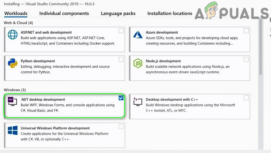Click the Python development title text
This screenshot has width=271, height=153.
[x=38, y=61]
